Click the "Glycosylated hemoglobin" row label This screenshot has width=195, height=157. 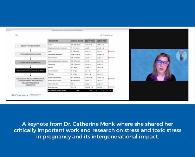(x=55, y=55)
